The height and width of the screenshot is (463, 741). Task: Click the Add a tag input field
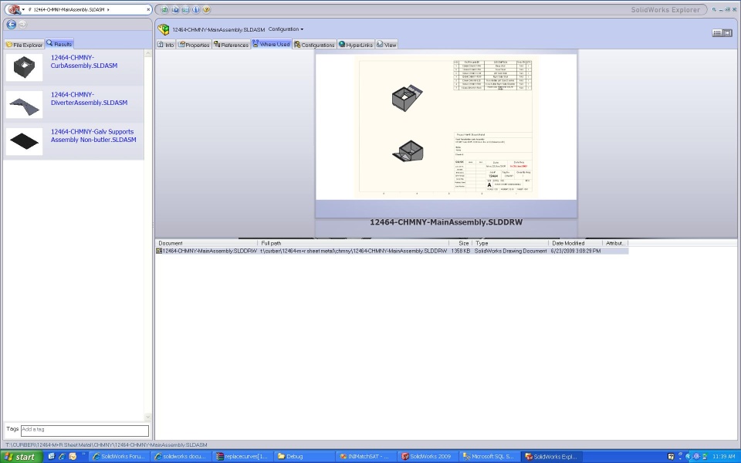click(x=85, y=430)
